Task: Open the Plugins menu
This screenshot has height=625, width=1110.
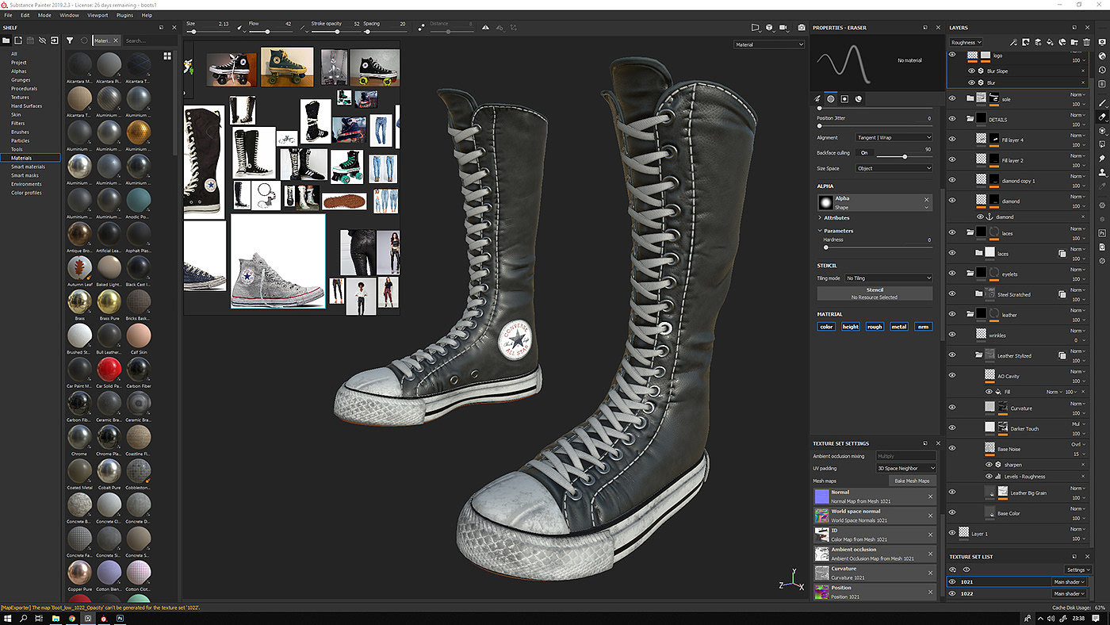Action: click(124, 15)
